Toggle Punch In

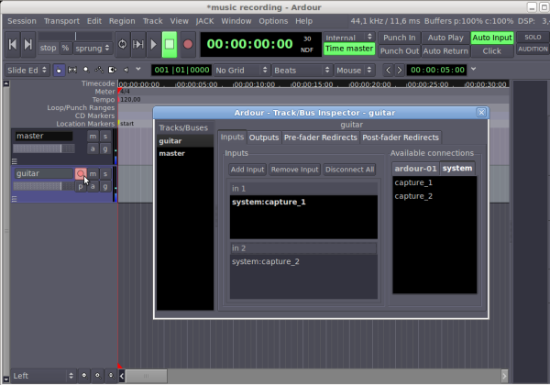399,38
